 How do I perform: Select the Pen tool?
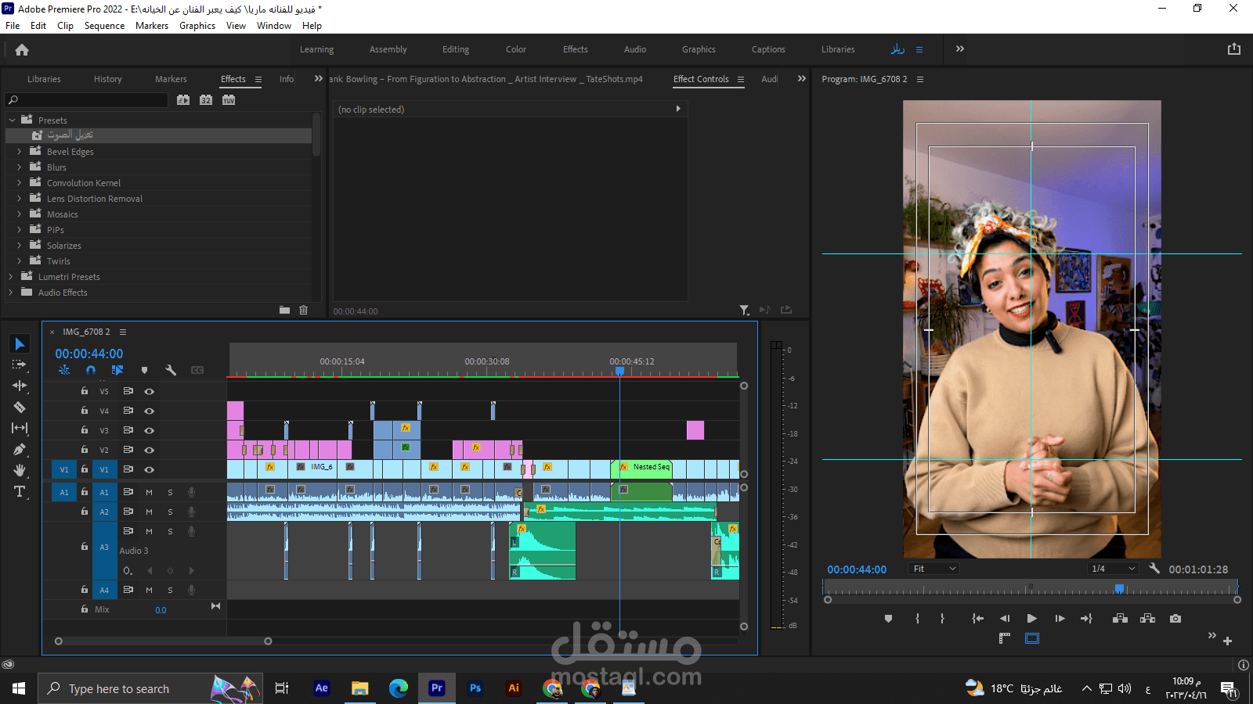click(x=20, y=450)
